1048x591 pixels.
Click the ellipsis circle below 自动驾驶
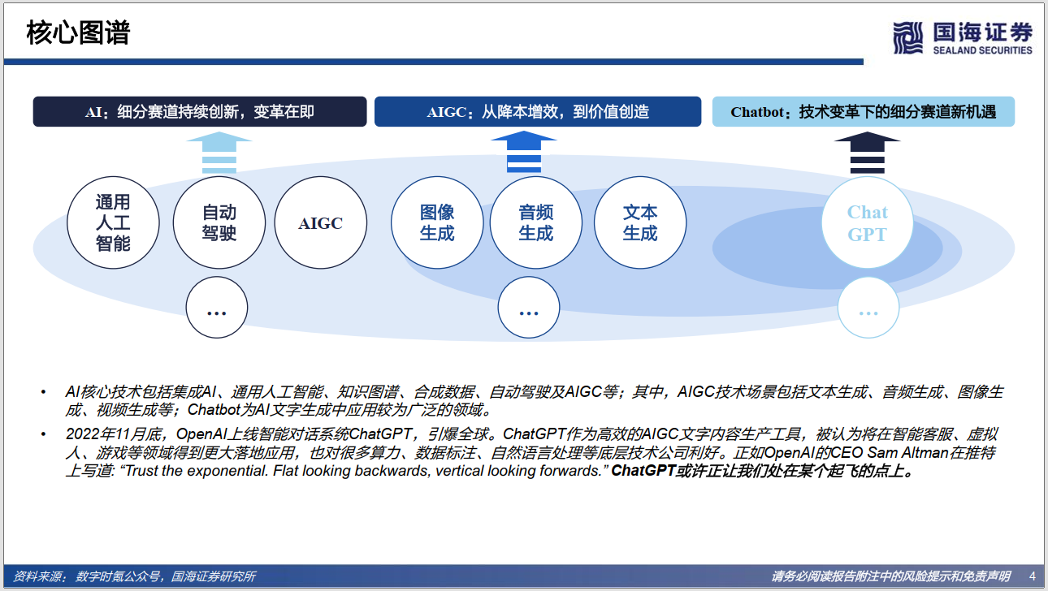[x=217, y=308]
